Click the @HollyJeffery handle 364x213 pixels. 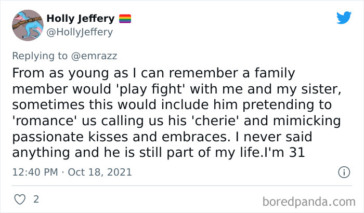[80, 32]
